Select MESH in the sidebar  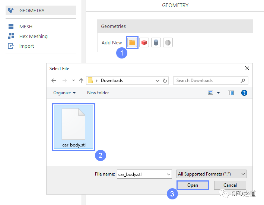[x=26, y=27]
